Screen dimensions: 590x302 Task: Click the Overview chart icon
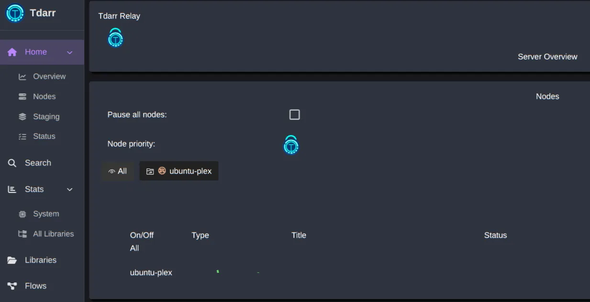pyautogui.click(x=22, y=77)
